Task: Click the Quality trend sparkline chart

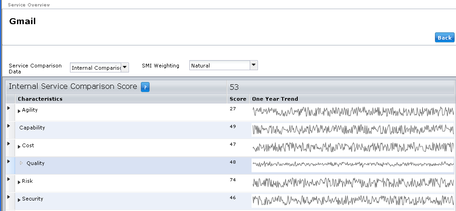Action: [x=353, y=165]
